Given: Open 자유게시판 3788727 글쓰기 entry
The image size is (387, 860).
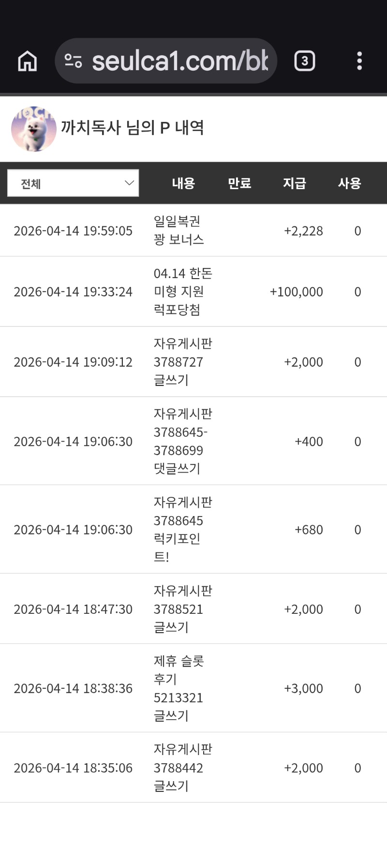Looking at the screenshot, I should pos(182,362).
